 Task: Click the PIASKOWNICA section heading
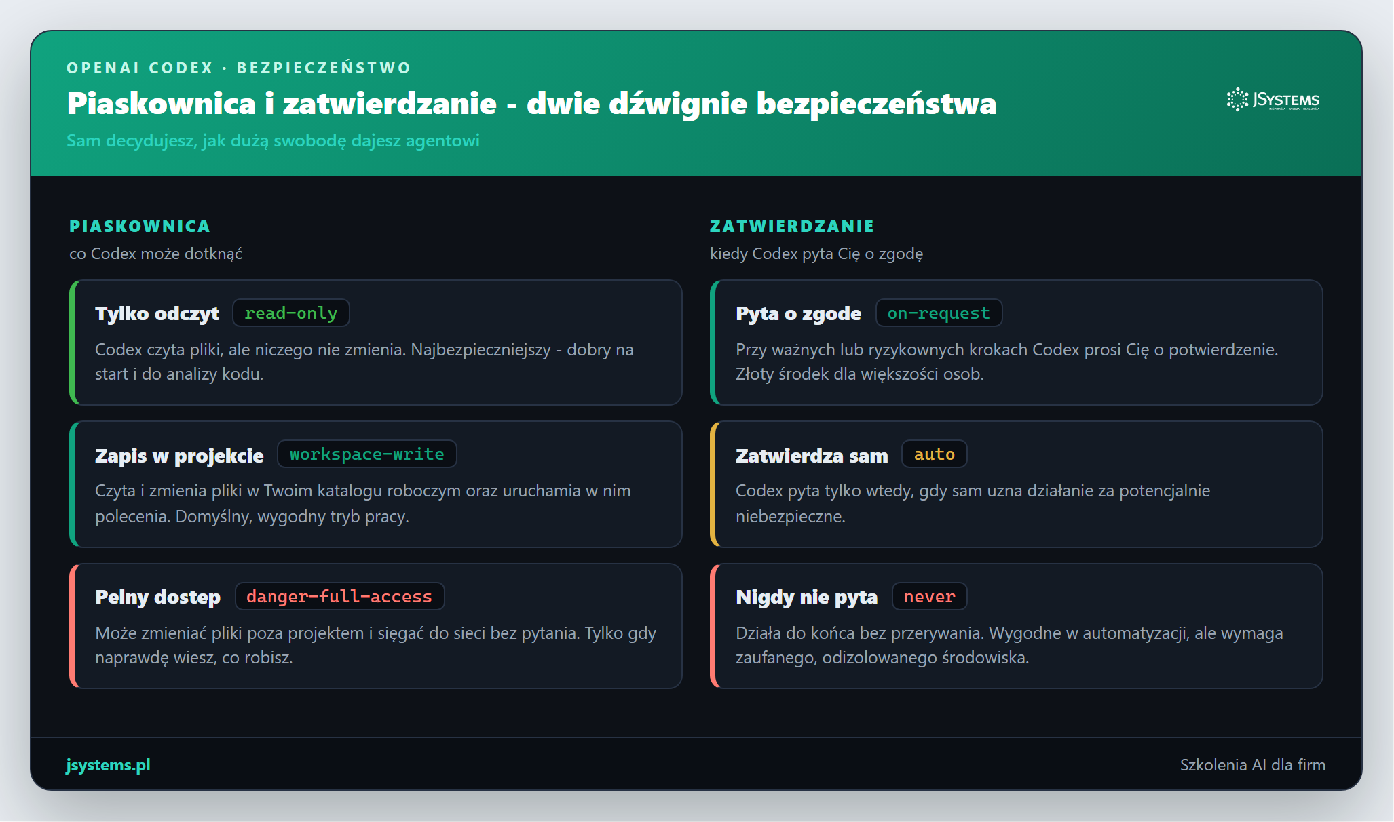click(140, 226)
